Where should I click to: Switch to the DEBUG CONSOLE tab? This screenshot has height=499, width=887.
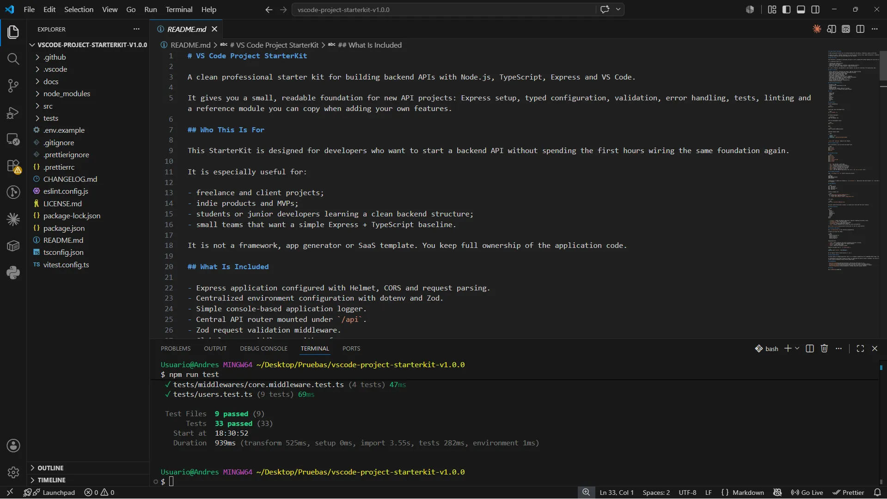tap(263, 349)
